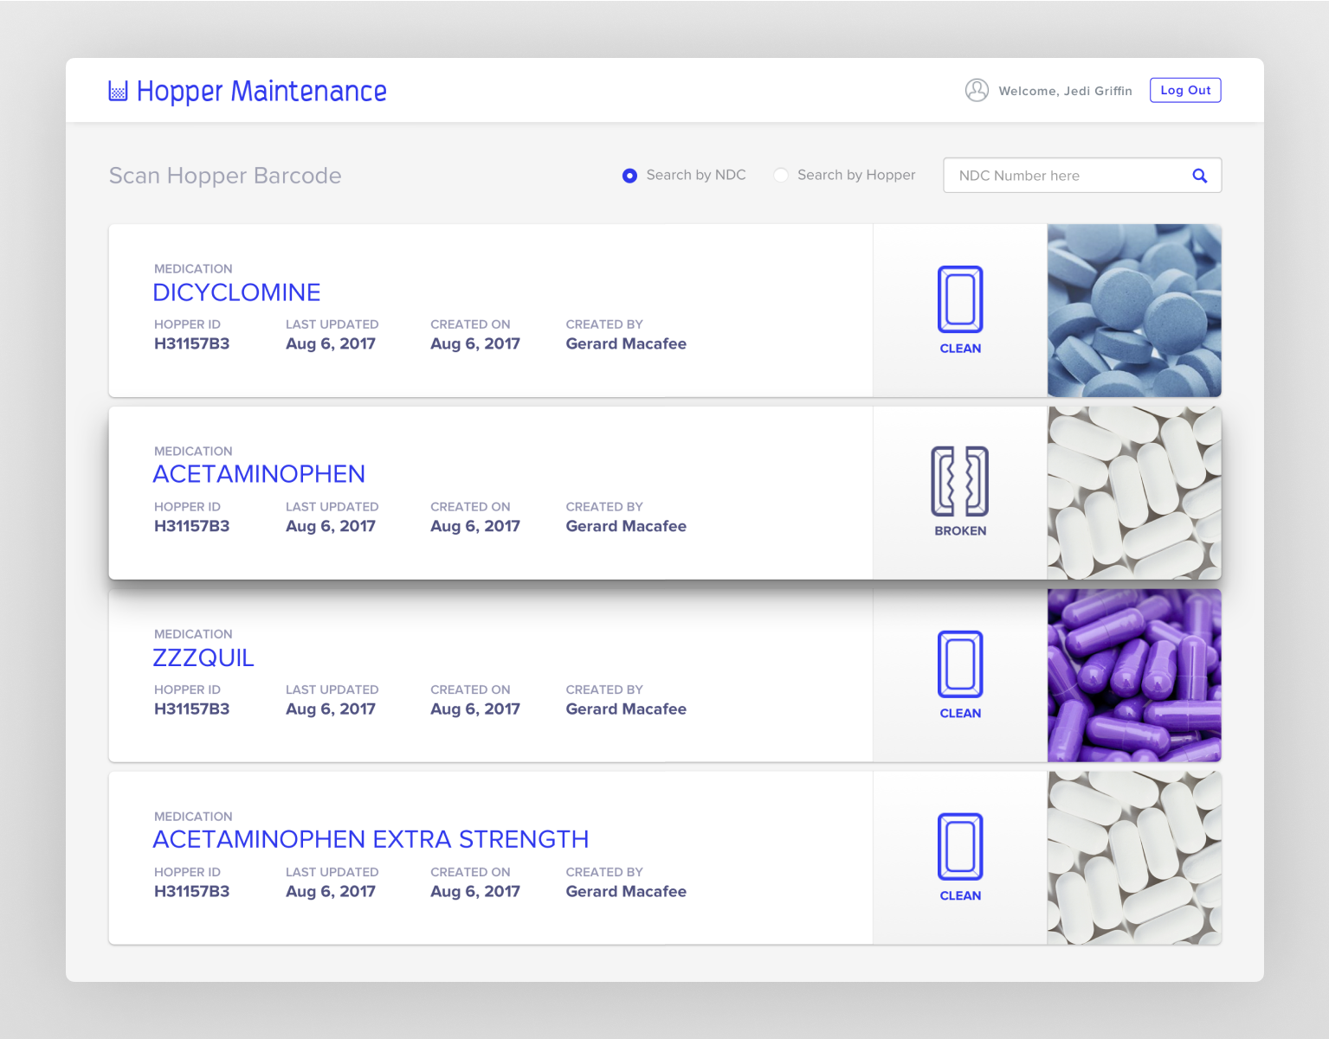Click Created On date in Acetaminophen Extra Strength card

475,891
